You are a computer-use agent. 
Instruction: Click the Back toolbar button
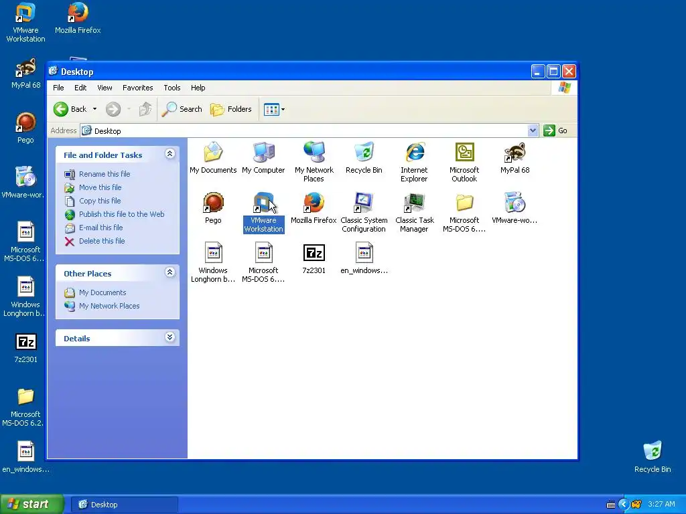pos(70,109)
